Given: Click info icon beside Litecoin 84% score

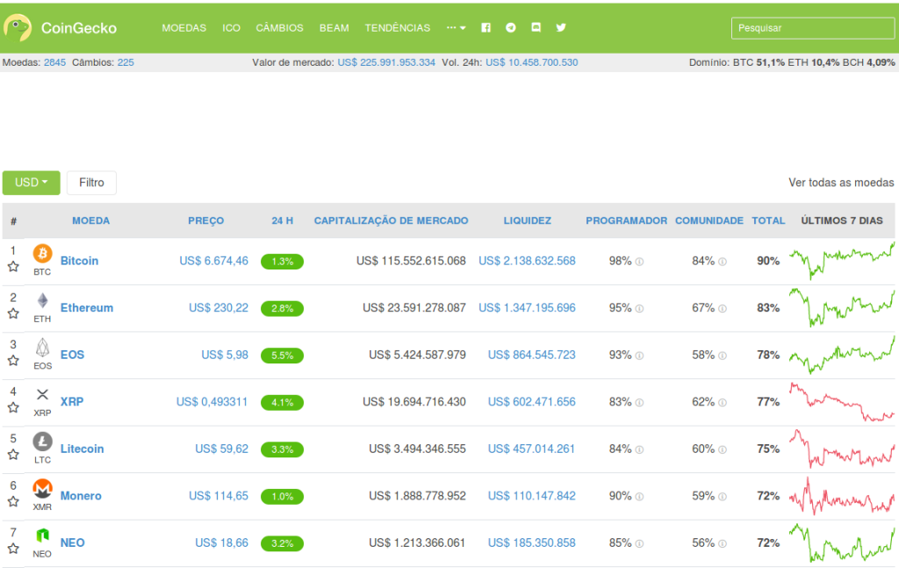Looking at the screenshot, I should pos(639,449).
